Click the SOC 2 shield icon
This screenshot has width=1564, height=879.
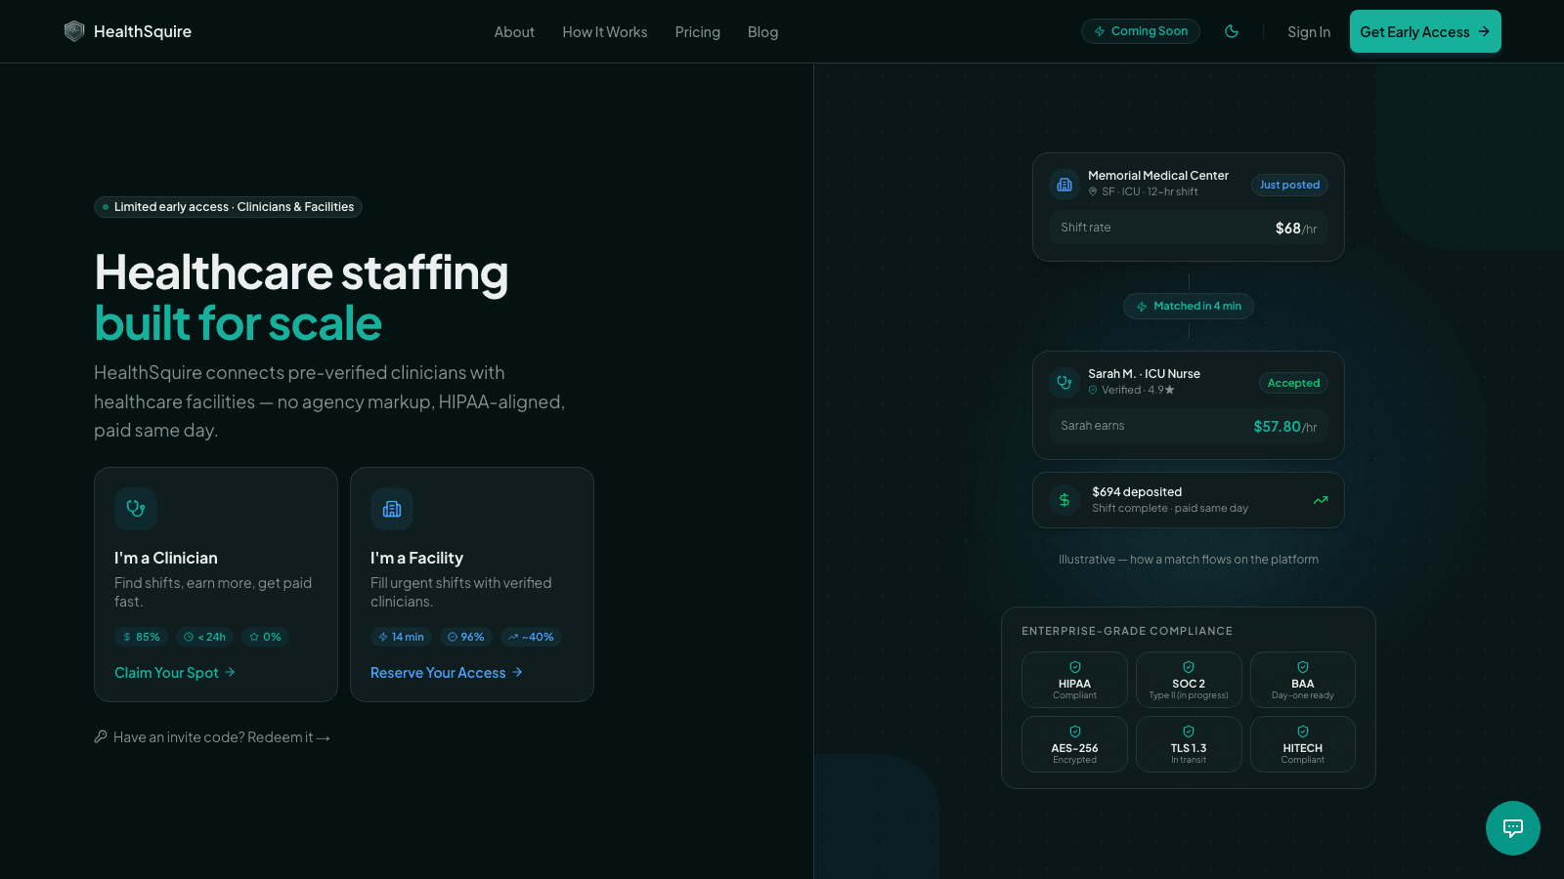tap(1189, 667)
